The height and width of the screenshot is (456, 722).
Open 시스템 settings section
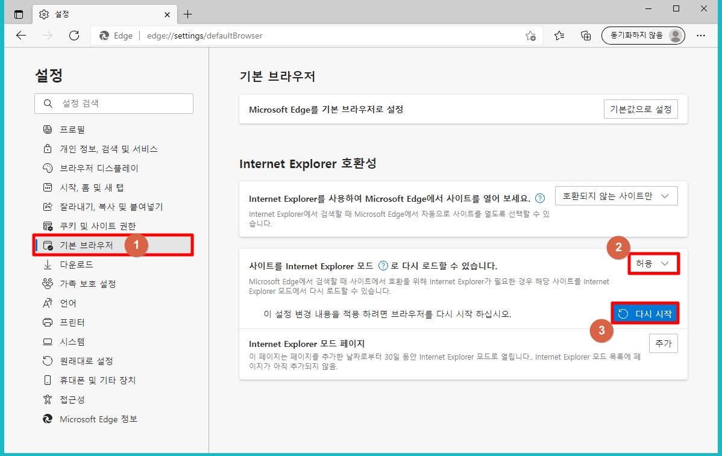tap(114, 342)
